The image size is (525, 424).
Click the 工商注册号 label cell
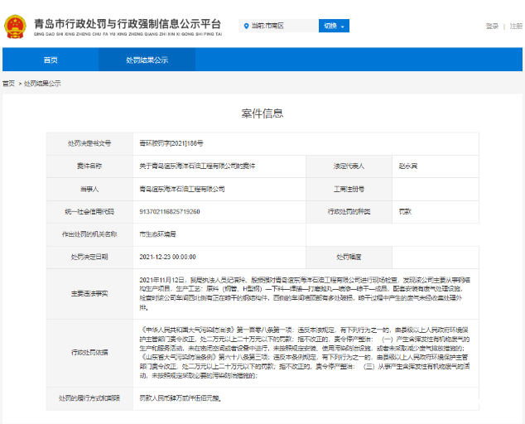coord(349,189)
